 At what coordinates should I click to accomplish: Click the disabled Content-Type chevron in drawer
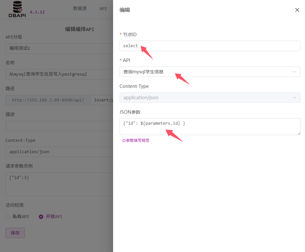point(294,98)
